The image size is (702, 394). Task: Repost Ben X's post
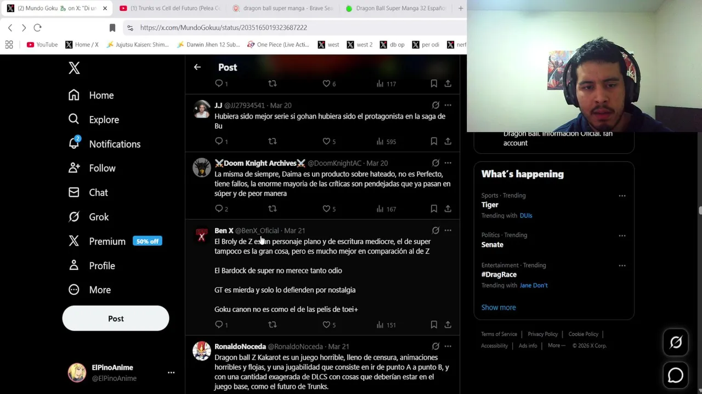pyautogui.click(x=273, y=325)
